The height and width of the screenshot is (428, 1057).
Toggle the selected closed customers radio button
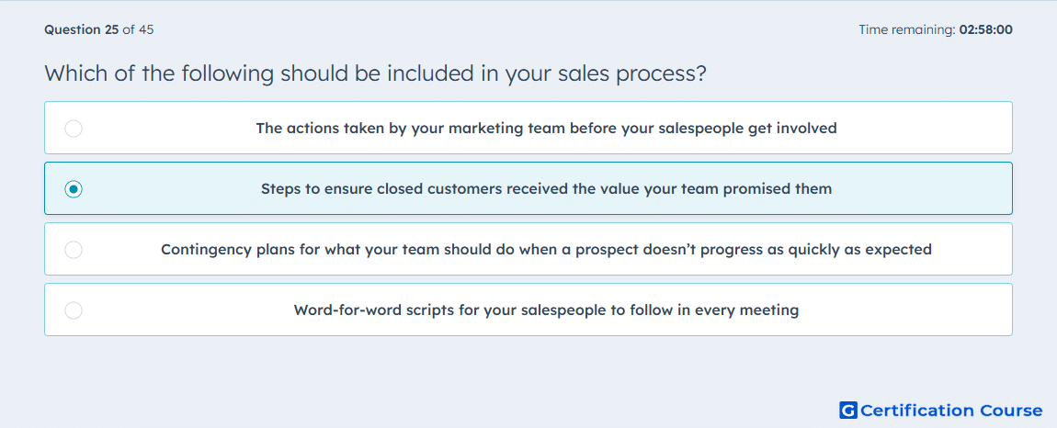[x=74, y=189]
